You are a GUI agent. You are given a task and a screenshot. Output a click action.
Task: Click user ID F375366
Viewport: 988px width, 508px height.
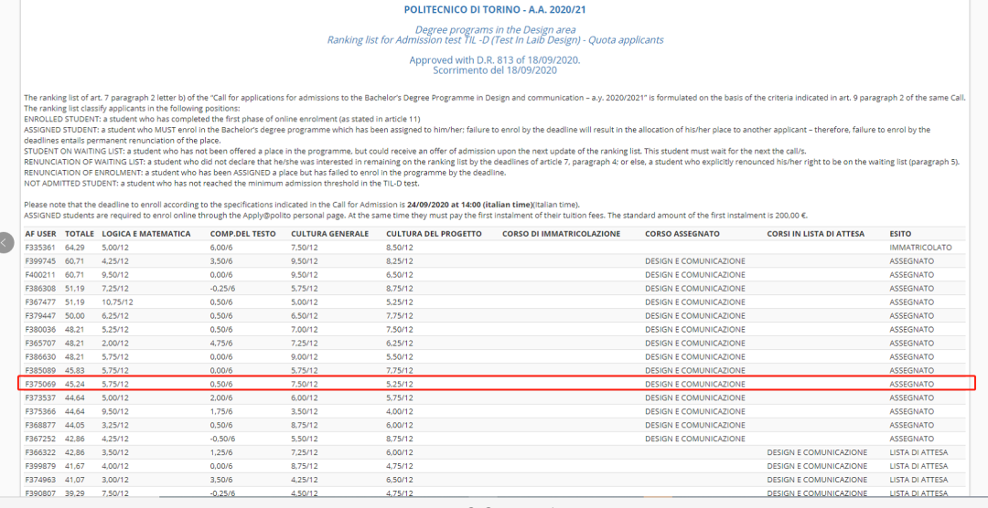[x=40, y=411]
